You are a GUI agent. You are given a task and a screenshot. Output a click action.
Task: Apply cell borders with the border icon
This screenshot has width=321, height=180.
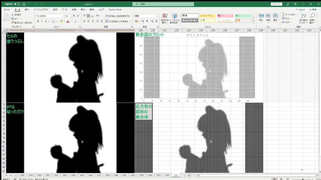tap(53, 21)
